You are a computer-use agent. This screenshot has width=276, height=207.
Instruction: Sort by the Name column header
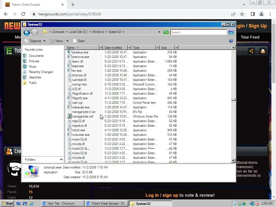click(82, 48)
